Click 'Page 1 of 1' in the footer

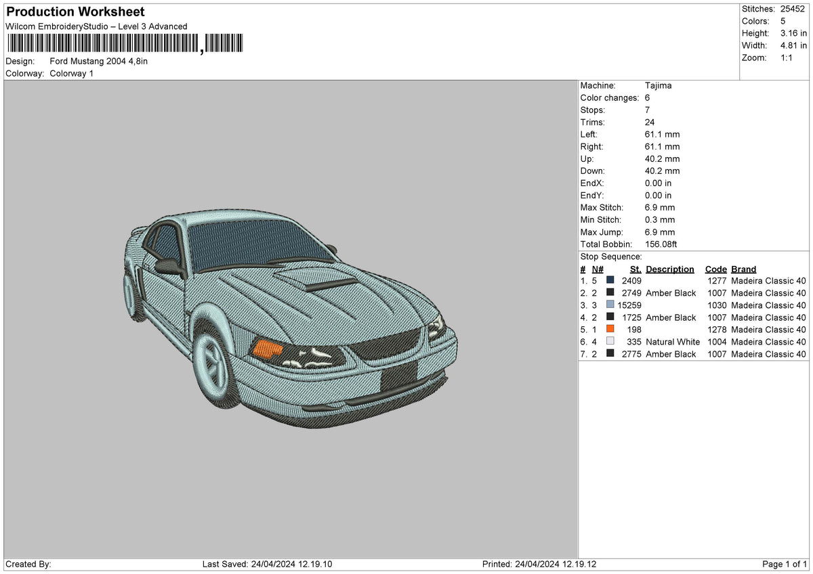click(x=785, y=564)
